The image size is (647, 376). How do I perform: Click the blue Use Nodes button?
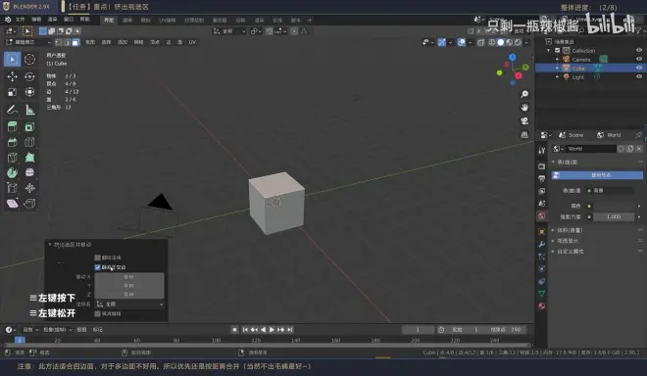point(597,175)
